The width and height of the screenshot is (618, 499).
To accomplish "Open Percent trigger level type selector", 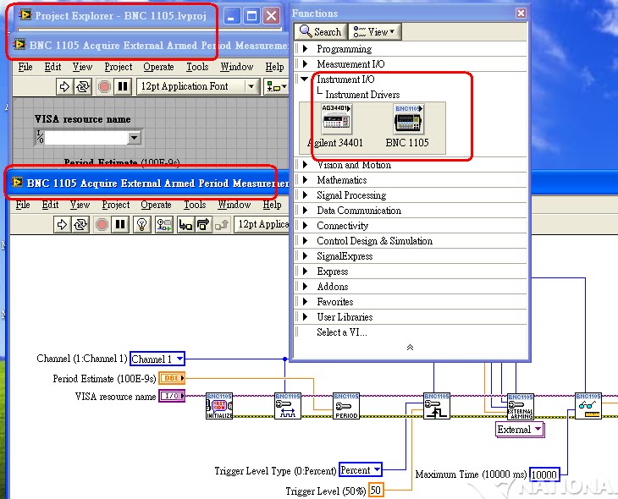I will tap(361, 470).
